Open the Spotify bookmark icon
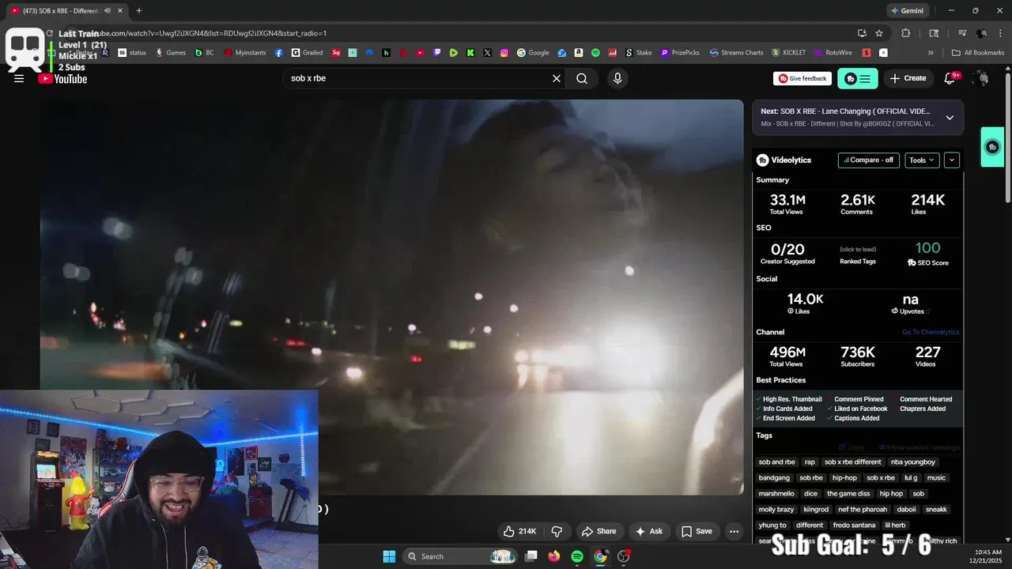 pos(595,52)
